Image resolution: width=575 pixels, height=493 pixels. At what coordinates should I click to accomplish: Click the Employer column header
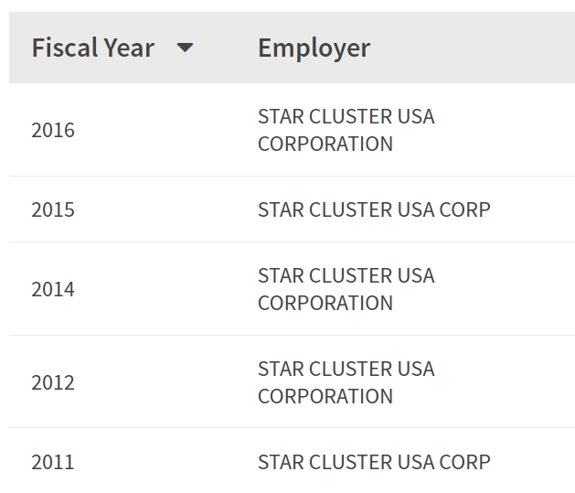coord(314,48)
